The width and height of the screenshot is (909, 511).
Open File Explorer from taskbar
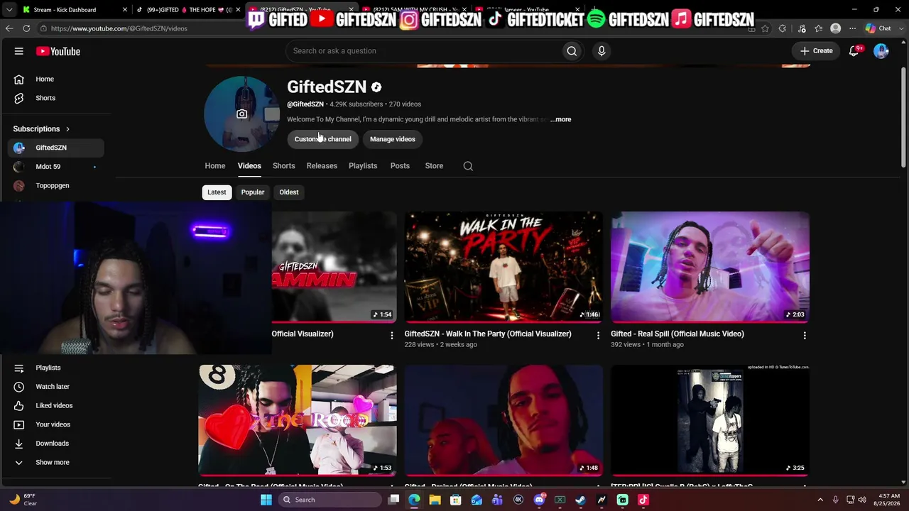(435, 500)
